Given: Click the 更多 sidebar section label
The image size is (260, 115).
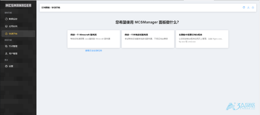Looking at the screenshot, I should tap(6, 60).
